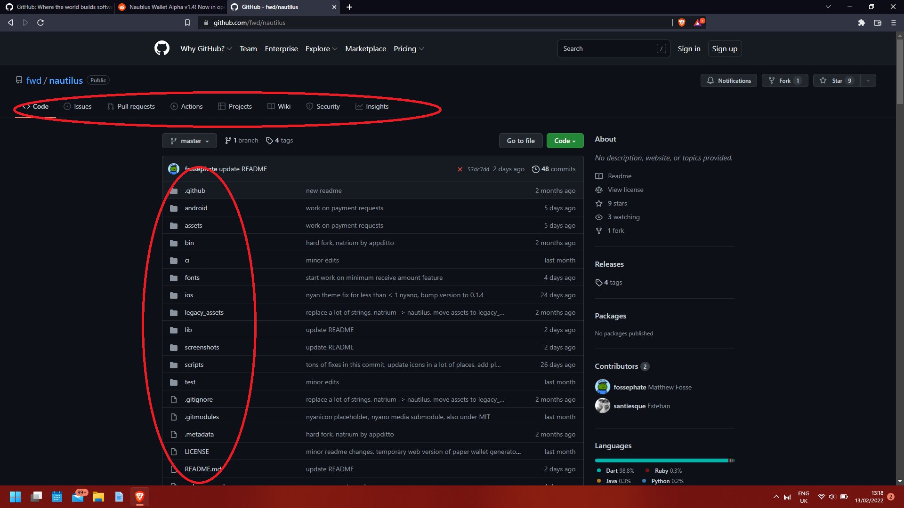Open fossephate contributor avatar
Image resolution: width=904 pixels, height=508 pixels.
pyautogui.click(x=603, y=387)
